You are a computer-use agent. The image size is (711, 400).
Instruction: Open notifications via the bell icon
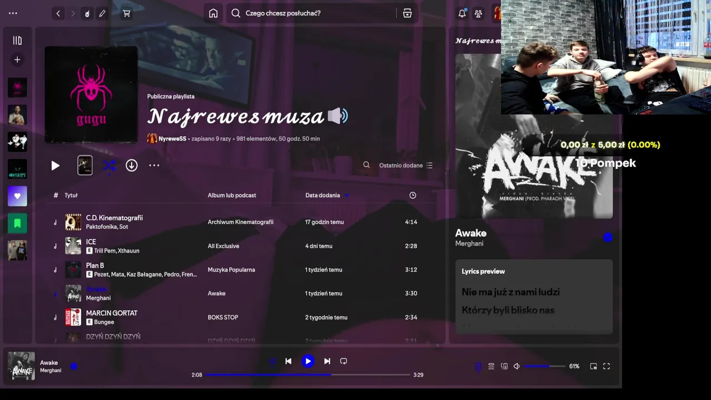(462, 13)
